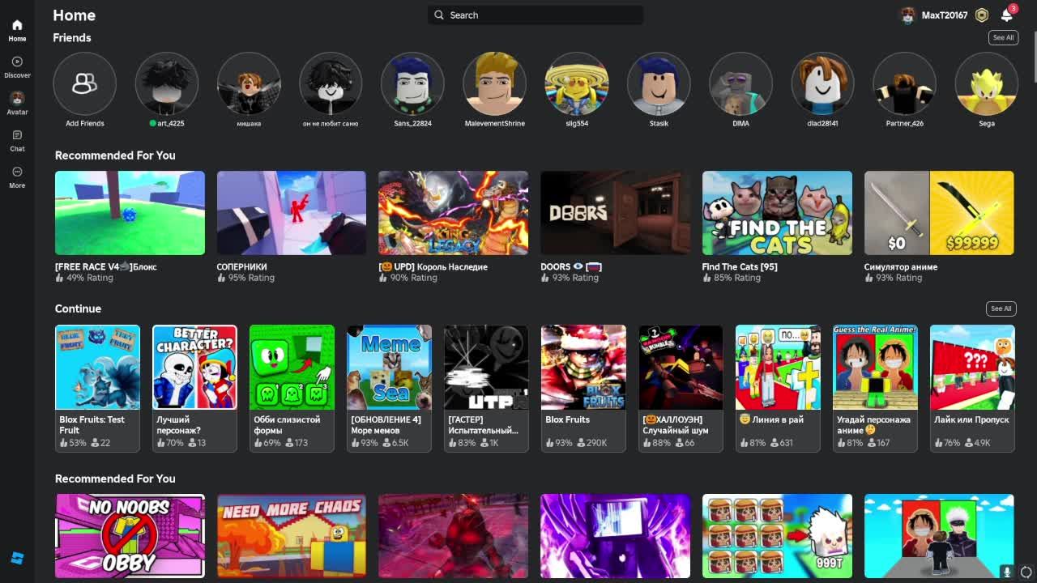This screenshot has width=1037, height=583.
Task: Click the 'Add Friends' label
Action: (x=85, y=124)
